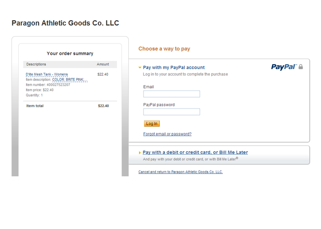The image size is (321, 229).
Task: Click the Log In button
Action: pos(152,124)
